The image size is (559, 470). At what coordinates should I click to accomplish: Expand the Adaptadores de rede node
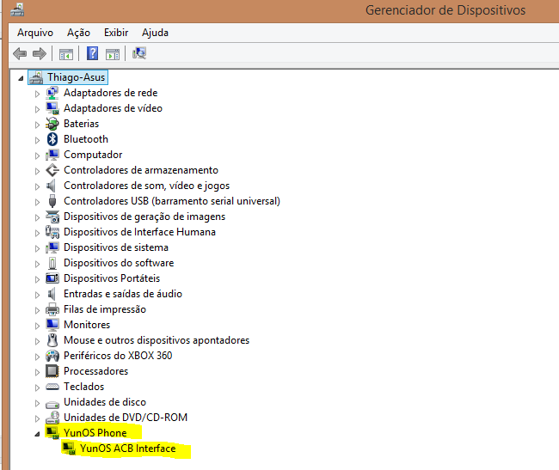point(37,93)
